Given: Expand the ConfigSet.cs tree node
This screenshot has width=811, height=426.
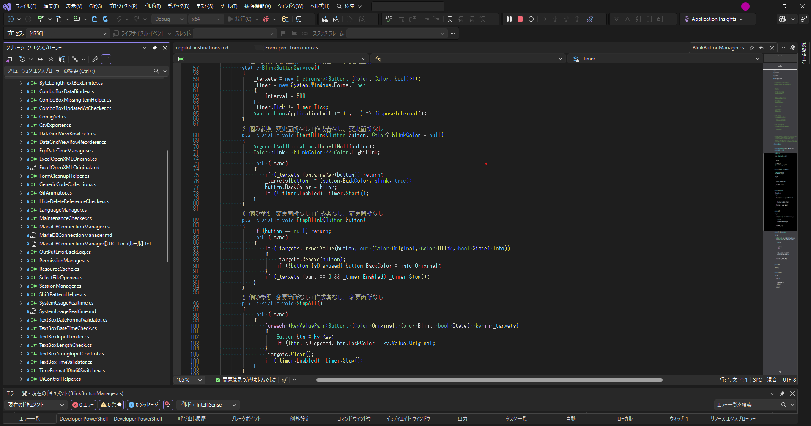Looking at the screenshot, I should click(x=22, y=117).
